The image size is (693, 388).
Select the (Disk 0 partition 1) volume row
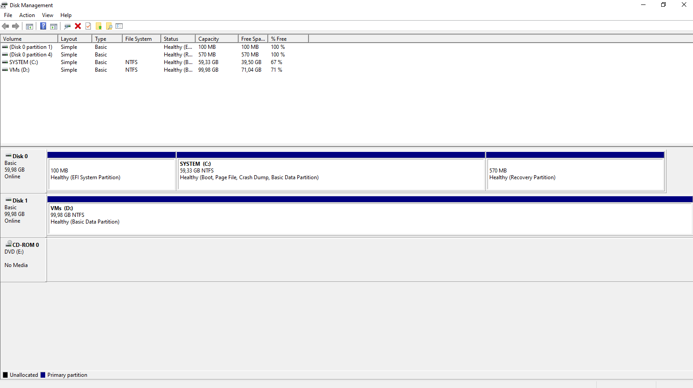point(154,47)
